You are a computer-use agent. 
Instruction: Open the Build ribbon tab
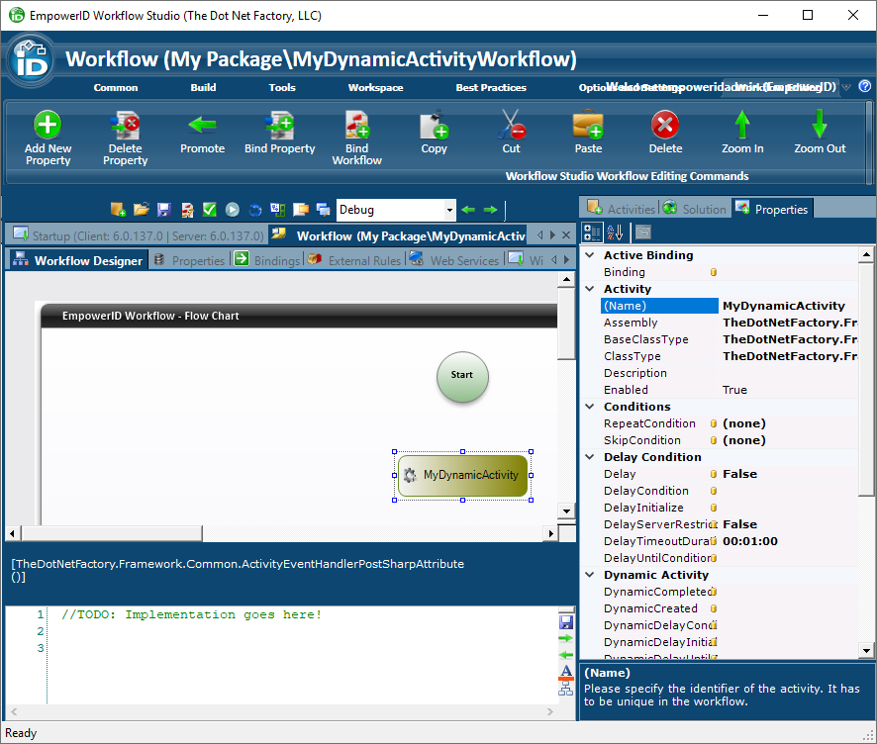pos(203,87)
